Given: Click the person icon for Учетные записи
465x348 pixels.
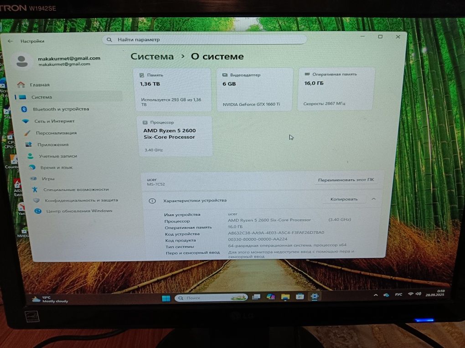Looking at the screenshot, I should (x=30, y=156).
